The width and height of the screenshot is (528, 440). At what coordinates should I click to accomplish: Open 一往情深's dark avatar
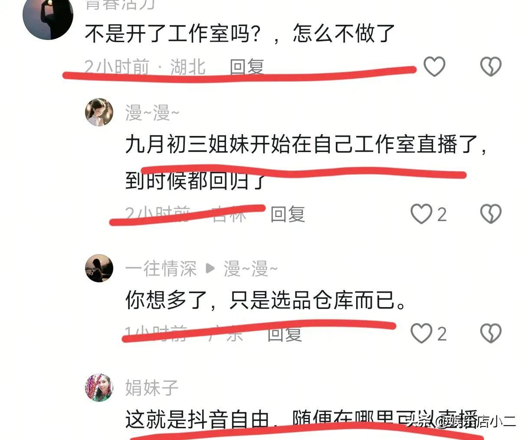point(99,268)
